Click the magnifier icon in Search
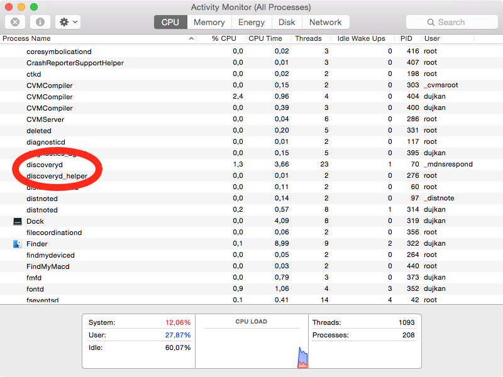Viewport: 503px width, 377px height. [431, 22]
